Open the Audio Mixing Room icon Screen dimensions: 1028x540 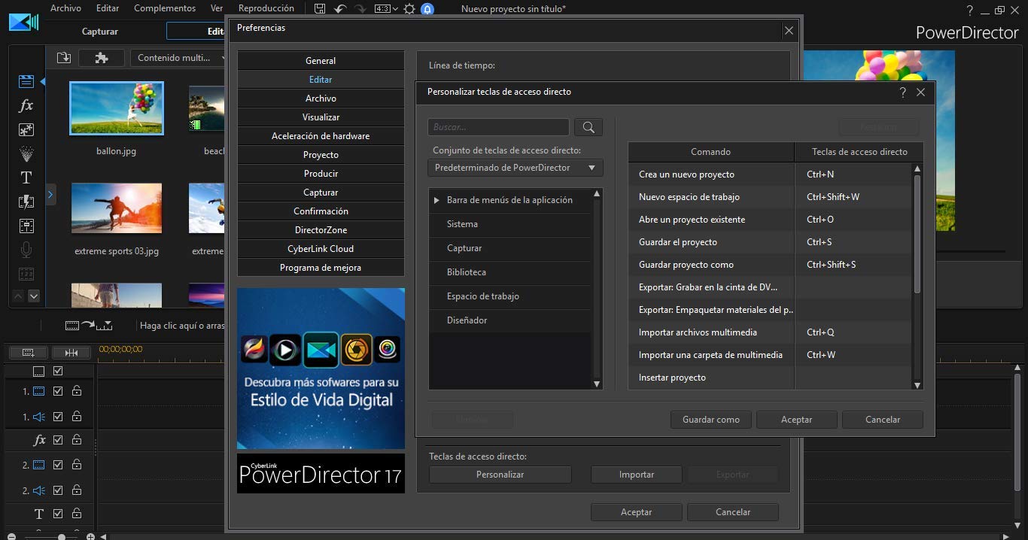pyautogui.click(x=26, y=226)
